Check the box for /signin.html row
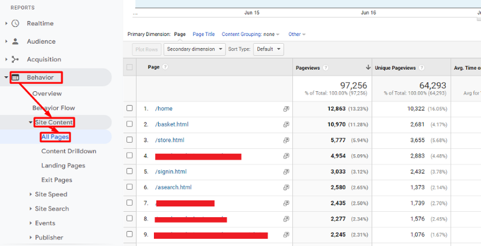The width and height of the screenshot is (481, 246). coord(129,171)
